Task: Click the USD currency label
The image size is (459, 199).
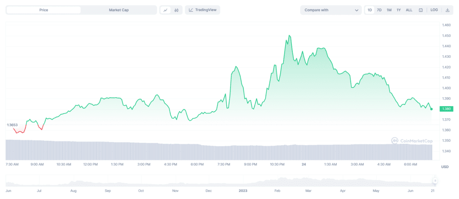Action: click(x=445, y=167)
